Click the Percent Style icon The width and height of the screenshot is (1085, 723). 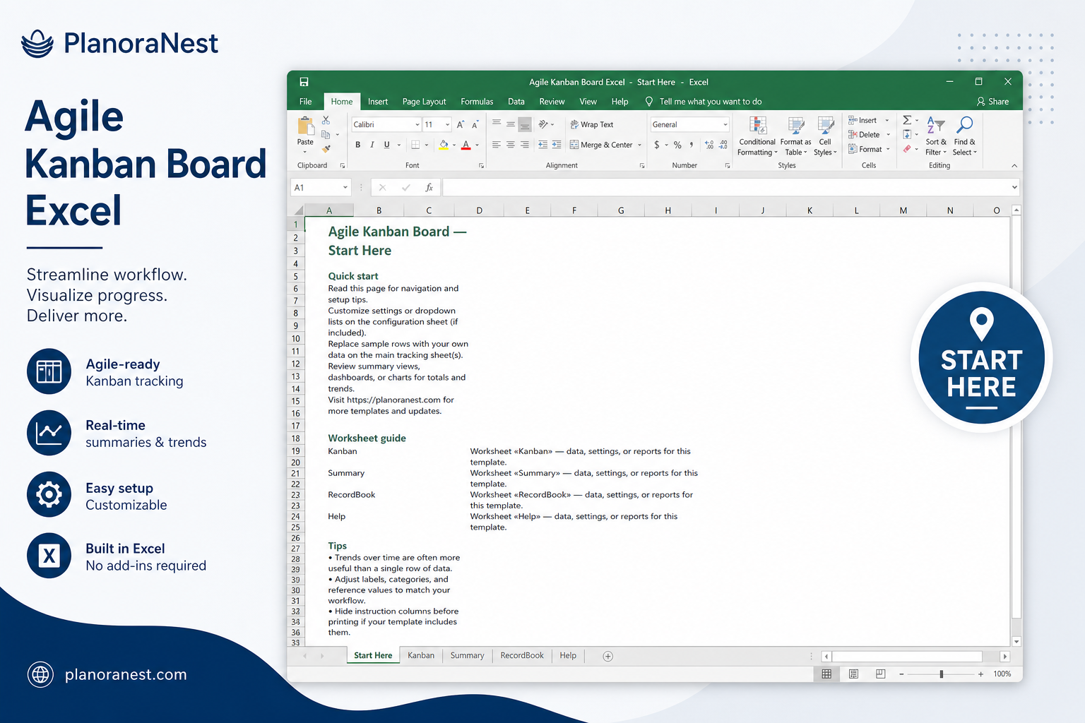677,145
